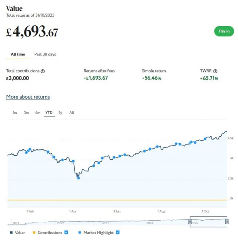Click the lowest market highlight dot in April
The height and width of the screenshot is (244, 238).
tap(79, 178)
